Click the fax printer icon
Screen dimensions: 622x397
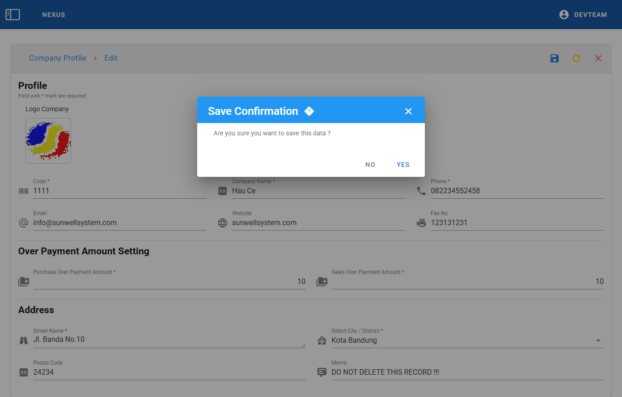point(421,223)
